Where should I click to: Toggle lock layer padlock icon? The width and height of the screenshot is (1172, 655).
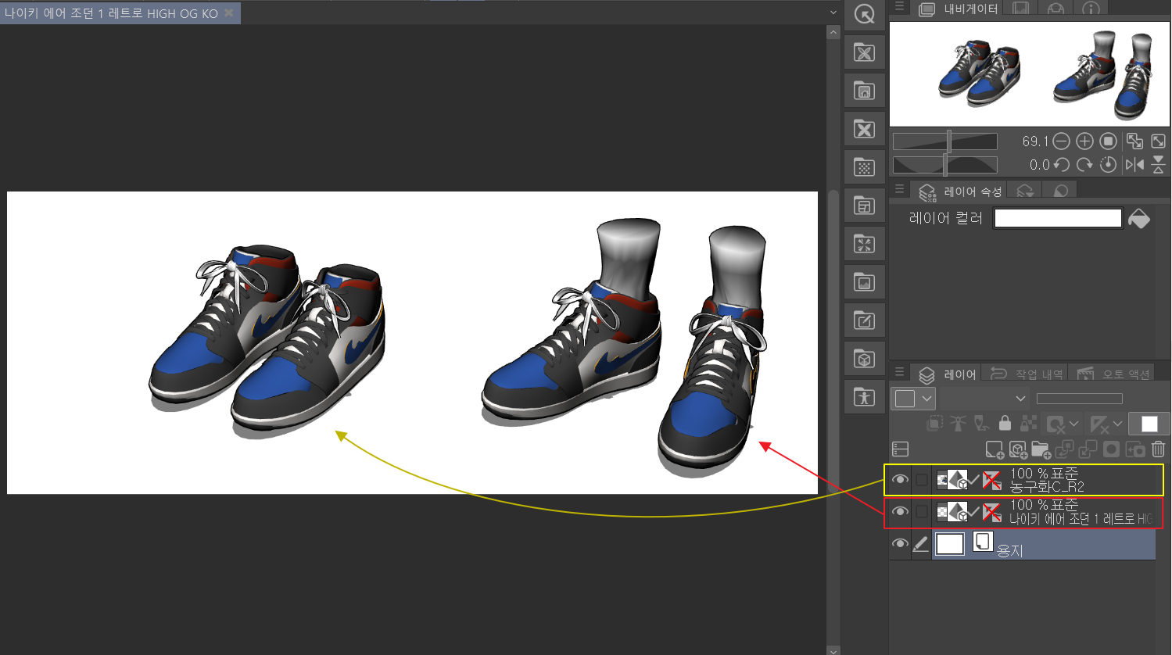[x=1005, y=424]
